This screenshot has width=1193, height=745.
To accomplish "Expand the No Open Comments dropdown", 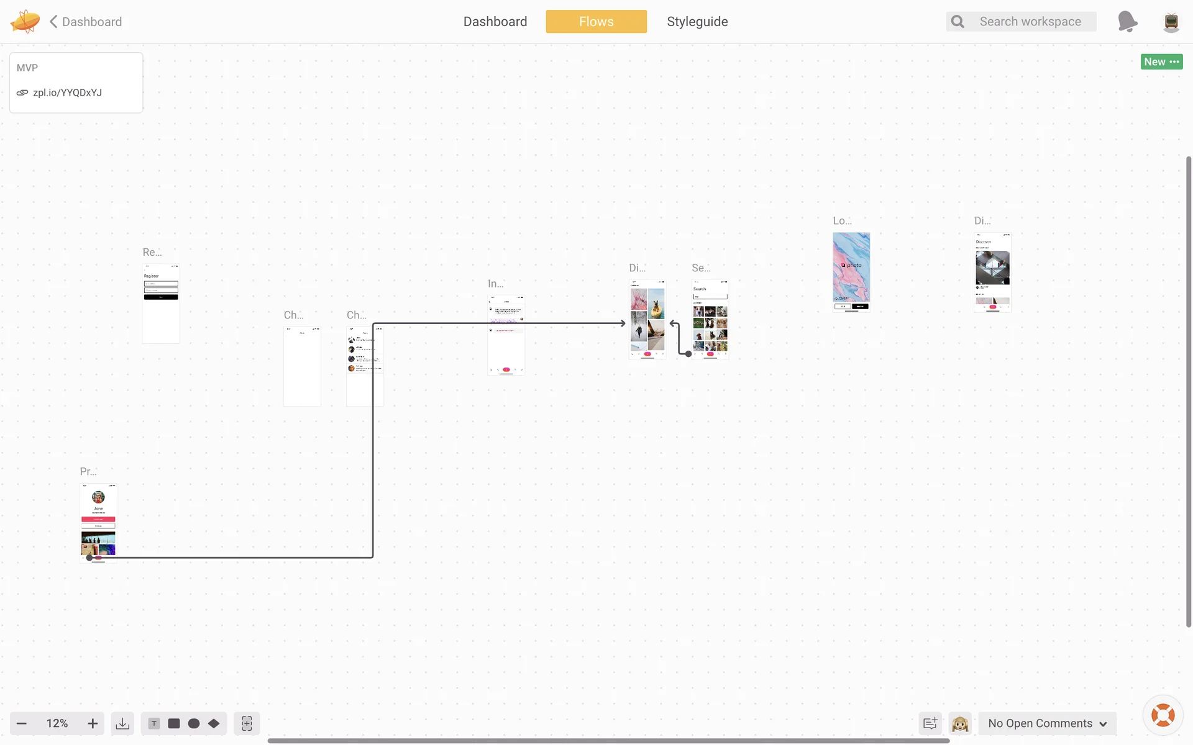I will 1048,724.
